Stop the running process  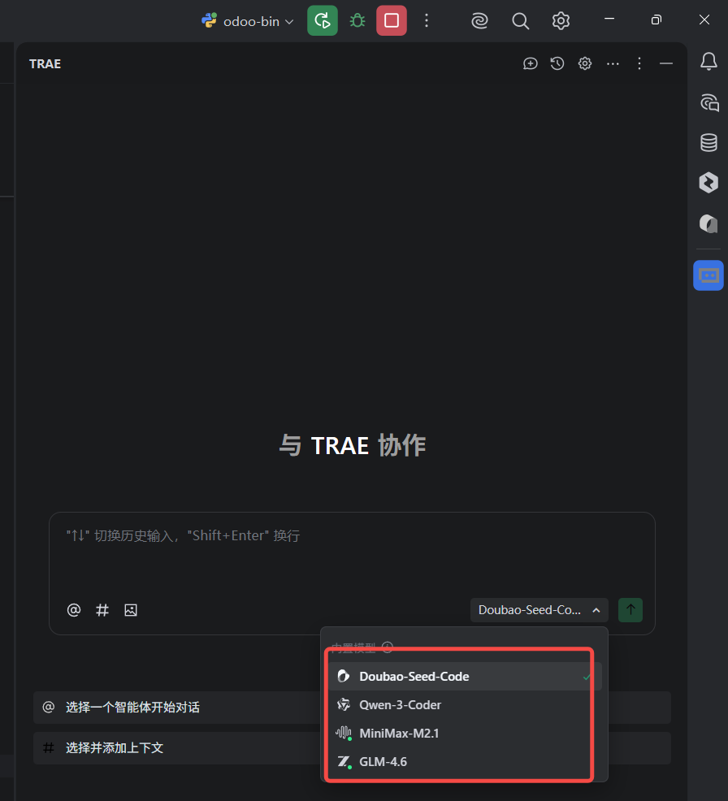pos(392,20)
